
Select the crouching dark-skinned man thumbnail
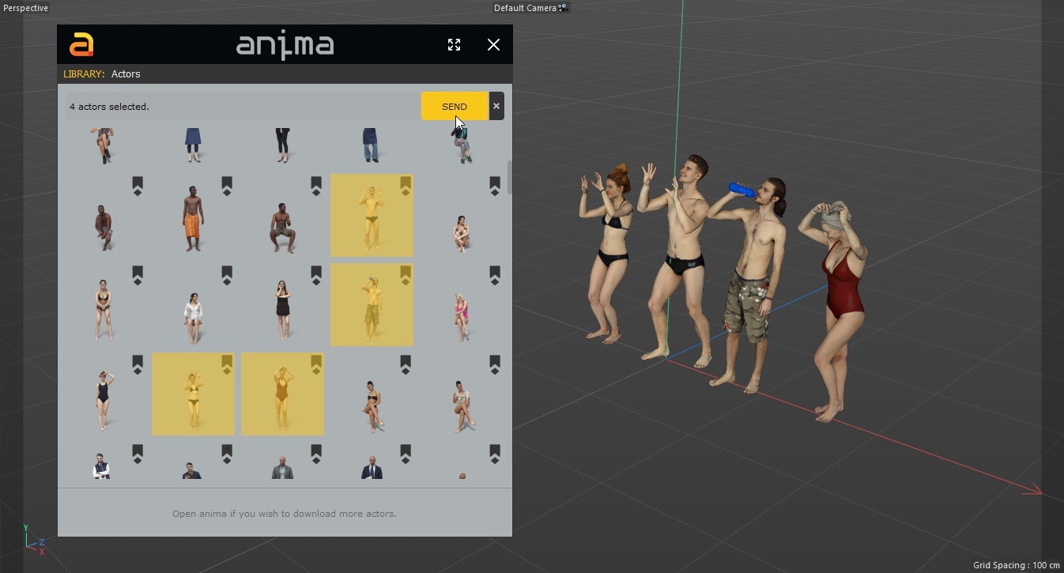104,227
